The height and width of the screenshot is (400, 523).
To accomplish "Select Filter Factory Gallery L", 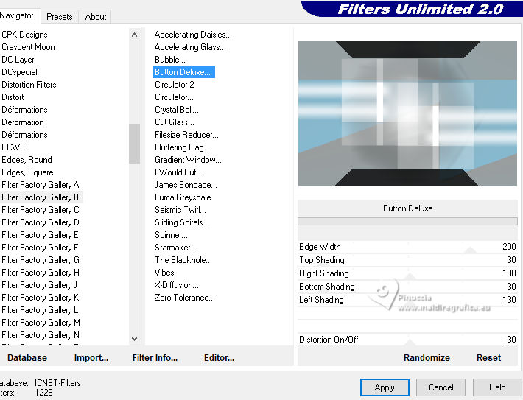I will 40,310.
